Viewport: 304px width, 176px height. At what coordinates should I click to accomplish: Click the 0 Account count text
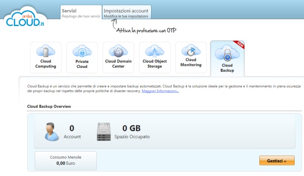point(72,132)
